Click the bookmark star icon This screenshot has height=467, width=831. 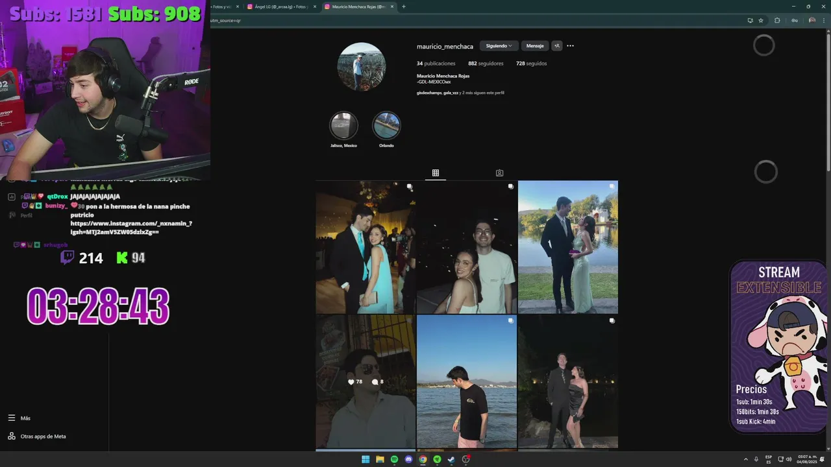coord(761,20)
